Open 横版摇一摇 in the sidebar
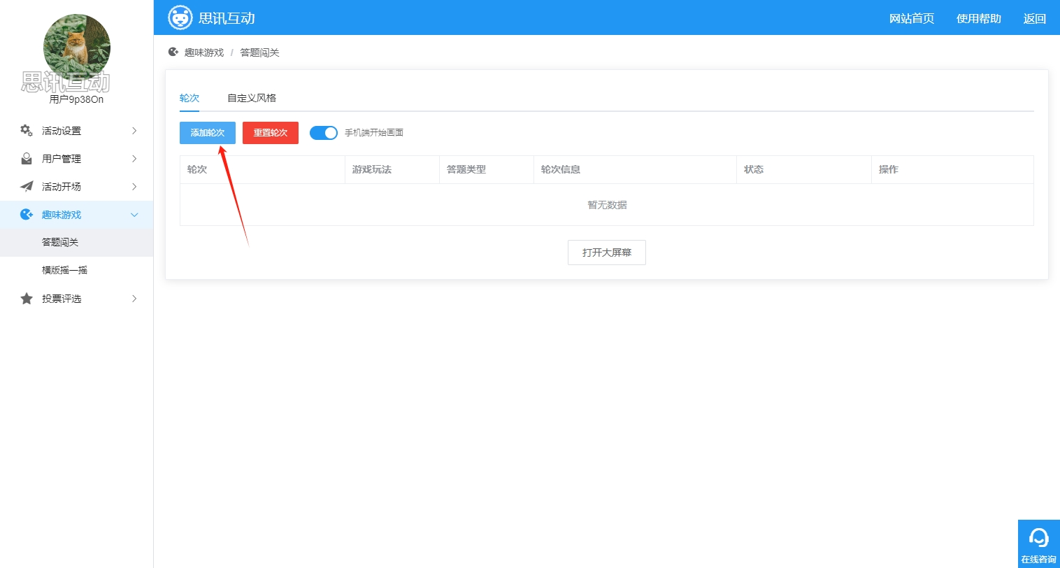This screenshot has width=1060, height=568. (x=64, y=270)
